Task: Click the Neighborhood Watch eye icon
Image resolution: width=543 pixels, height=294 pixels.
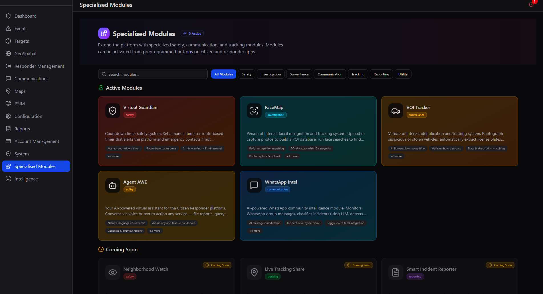Action: 113,272
